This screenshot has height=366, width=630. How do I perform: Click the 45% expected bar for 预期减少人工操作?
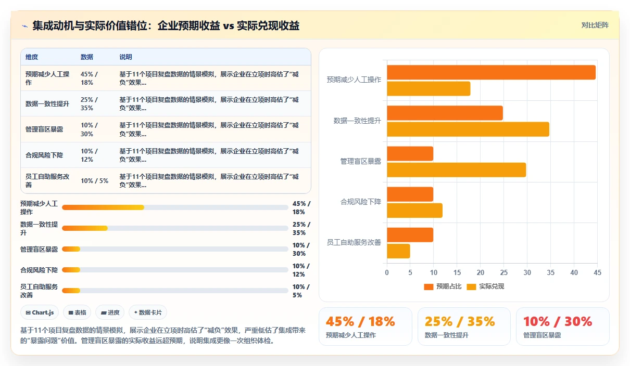(491, 72)
